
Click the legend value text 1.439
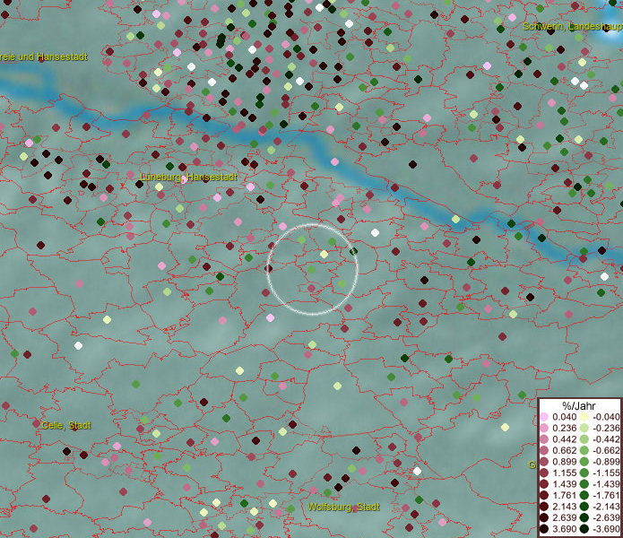click(564, 484)
